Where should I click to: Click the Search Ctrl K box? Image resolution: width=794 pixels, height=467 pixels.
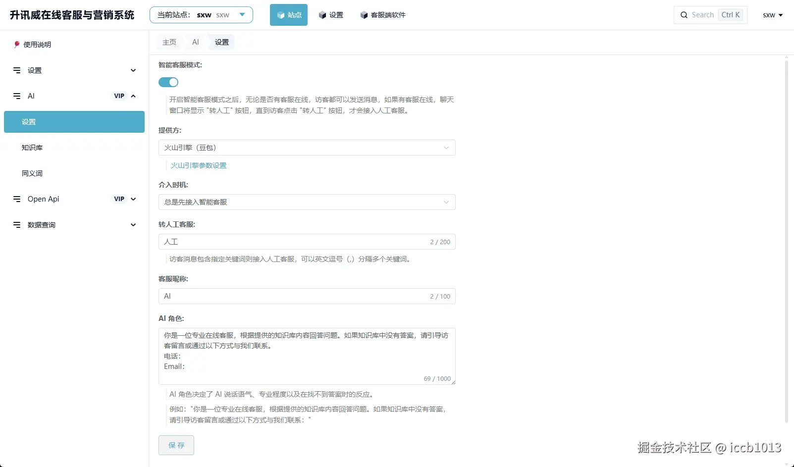(x=710, y=15)
